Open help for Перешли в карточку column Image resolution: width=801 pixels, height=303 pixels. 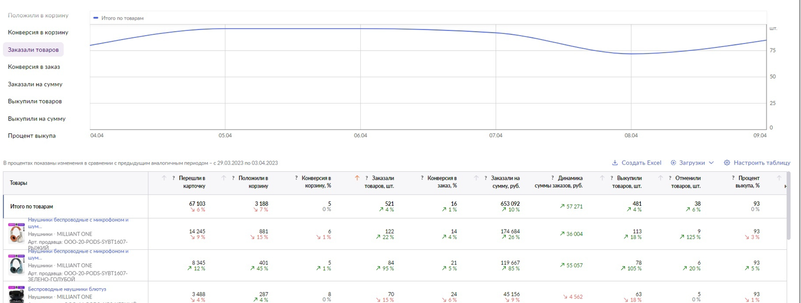pos(174,178)
